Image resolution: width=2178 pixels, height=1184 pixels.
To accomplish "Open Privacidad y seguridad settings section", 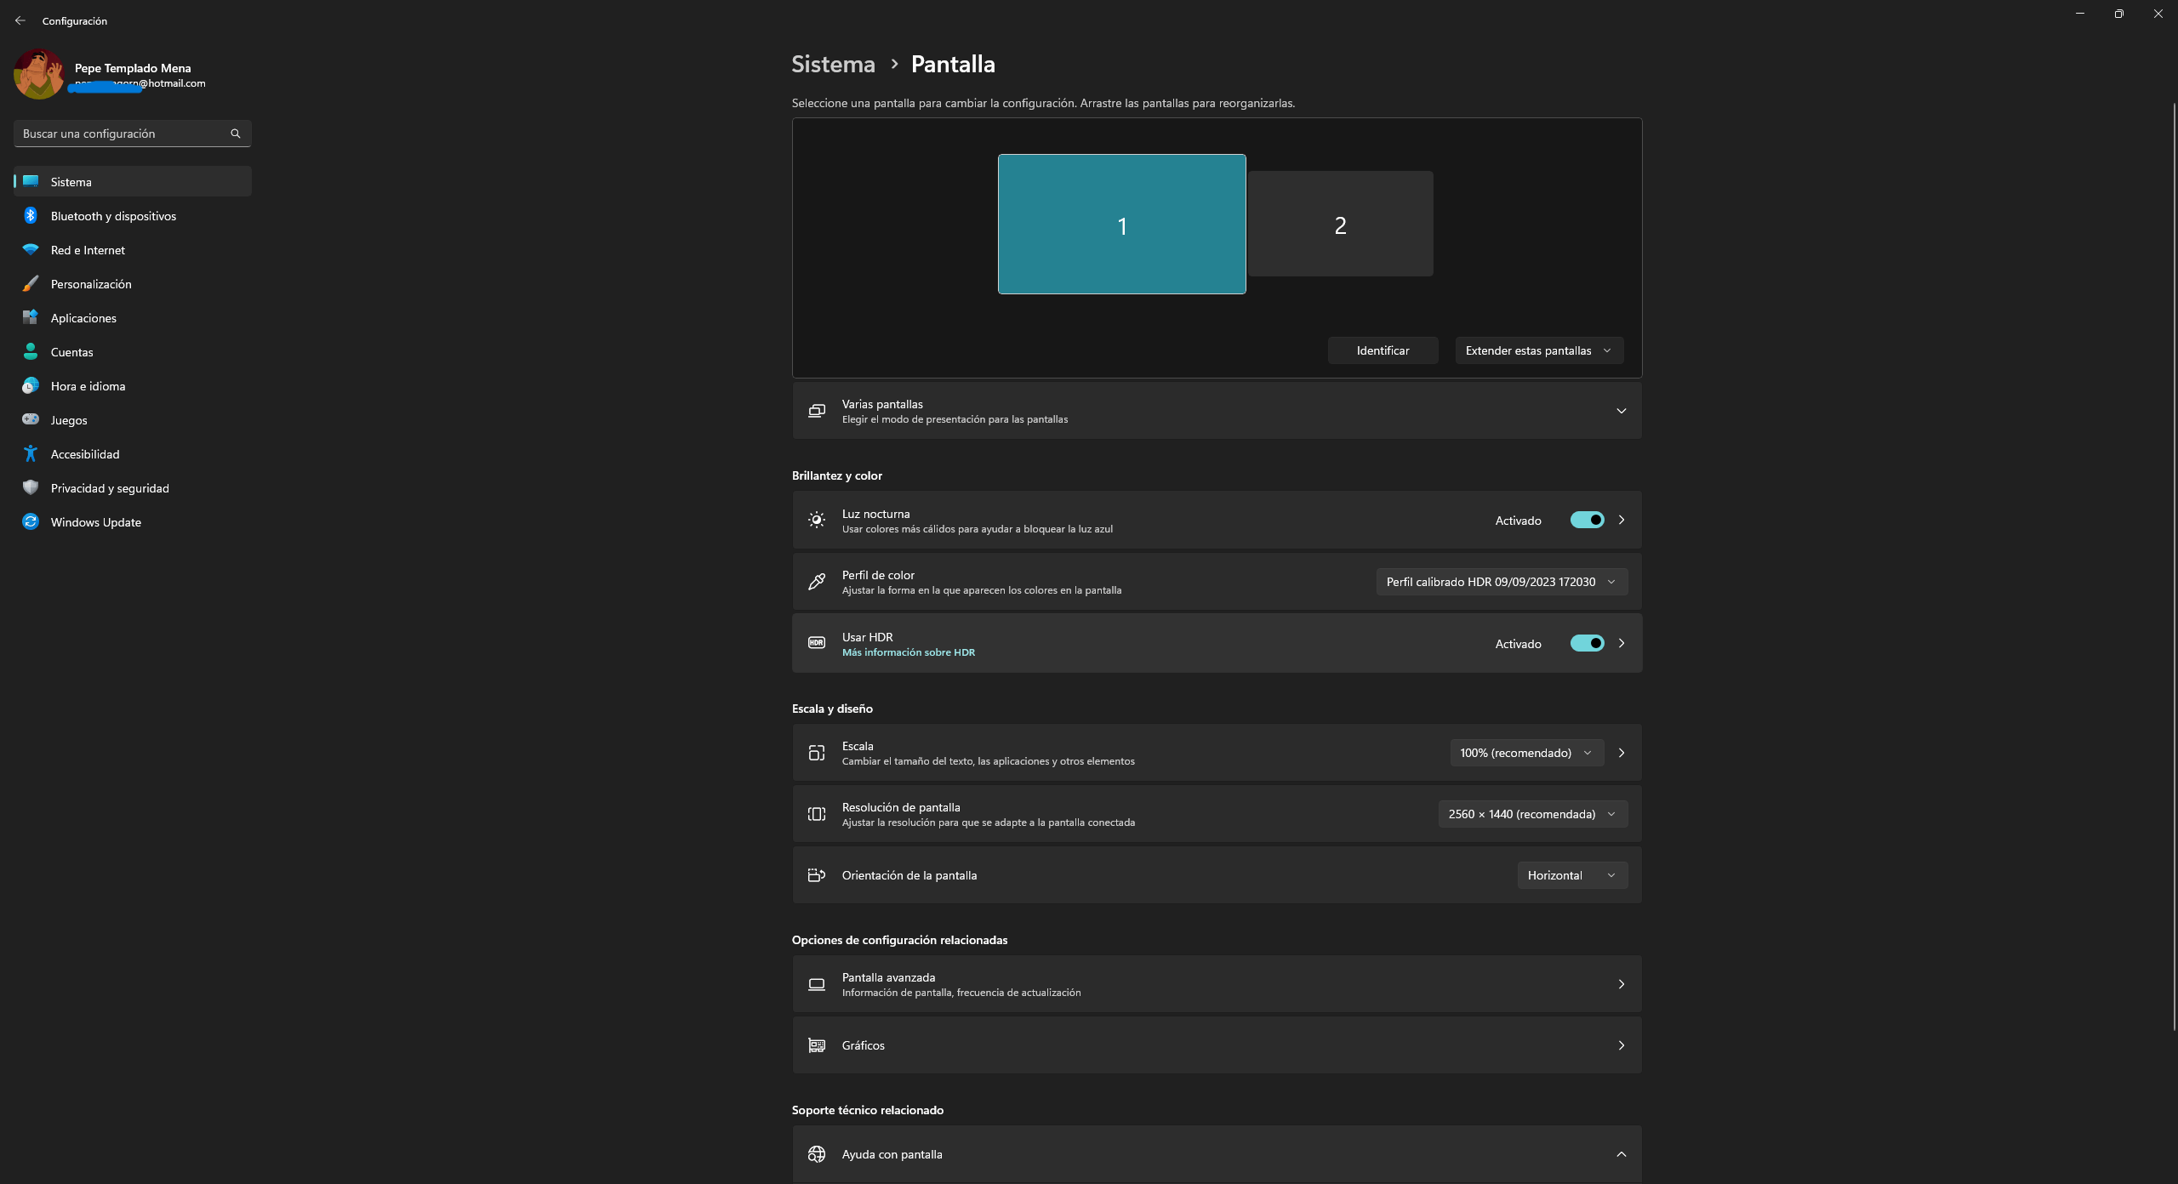I will coord(110,488).
